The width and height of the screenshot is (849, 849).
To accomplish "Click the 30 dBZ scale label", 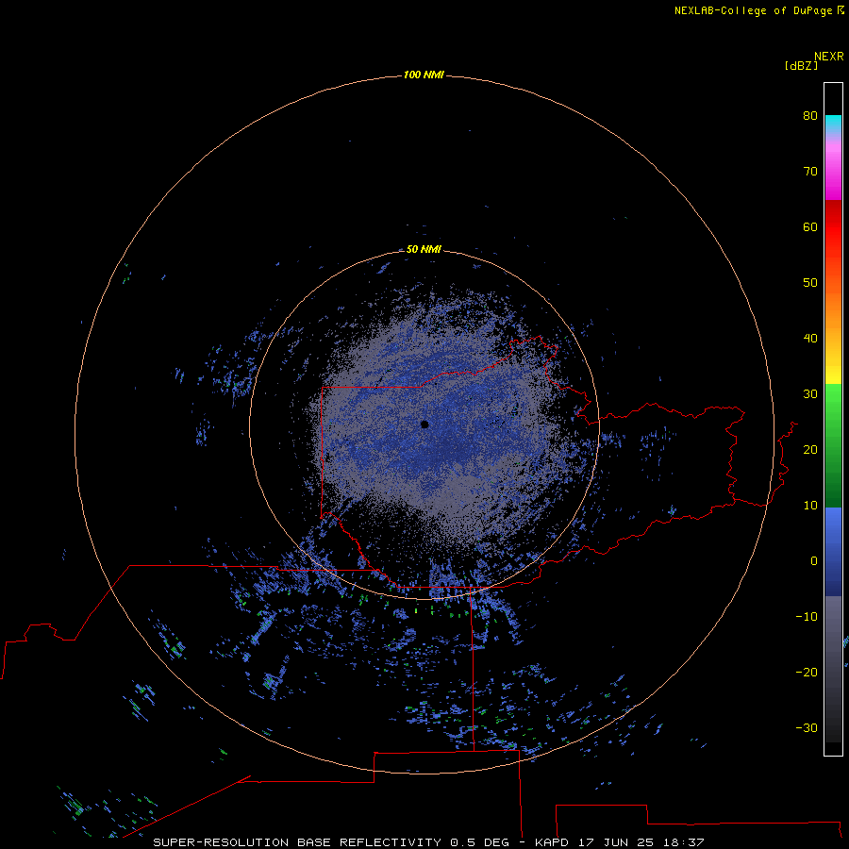I will [x=810, y=393].
